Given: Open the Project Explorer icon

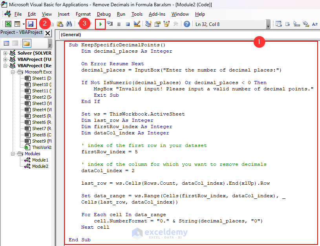Looking at the screenshot, I should coord(148,24).
